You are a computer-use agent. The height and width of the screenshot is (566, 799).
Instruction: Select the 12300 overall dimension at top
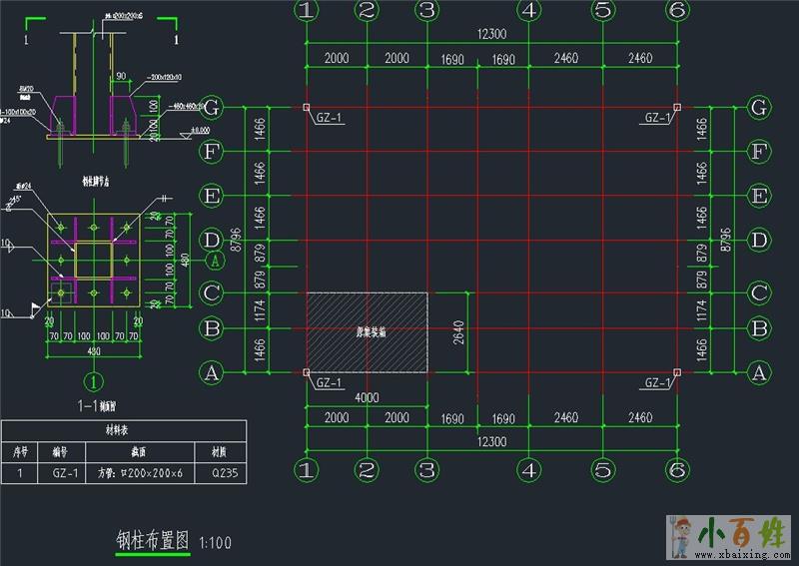coord(491,34)
